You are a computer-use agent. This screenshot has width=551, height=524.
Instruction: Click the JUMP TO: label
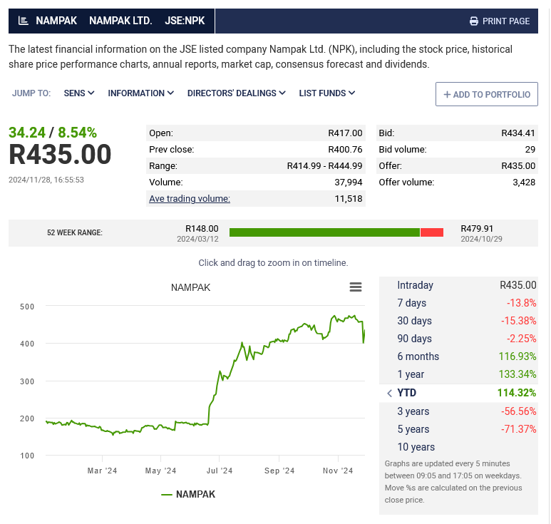pos(31,93)
